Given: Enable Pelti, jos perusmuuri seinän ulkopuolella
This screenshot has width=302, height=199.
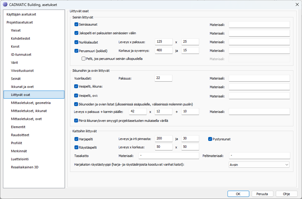Looking at the screenshot, I should [x=84, y=59].
